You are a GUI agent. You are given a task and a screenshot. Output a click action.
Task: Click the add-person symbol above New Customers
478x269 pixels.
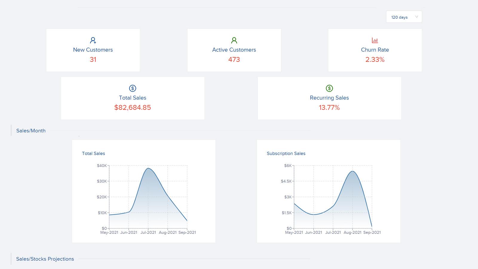(x=93, y=40)
